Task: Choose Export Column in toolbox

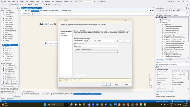Action: [9, 23]
